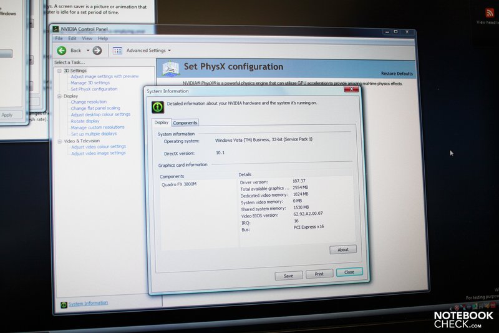This screenshot has height=333, width=499.
Task: Select Change flat panel scaling
Action: [x=95, y=108]
